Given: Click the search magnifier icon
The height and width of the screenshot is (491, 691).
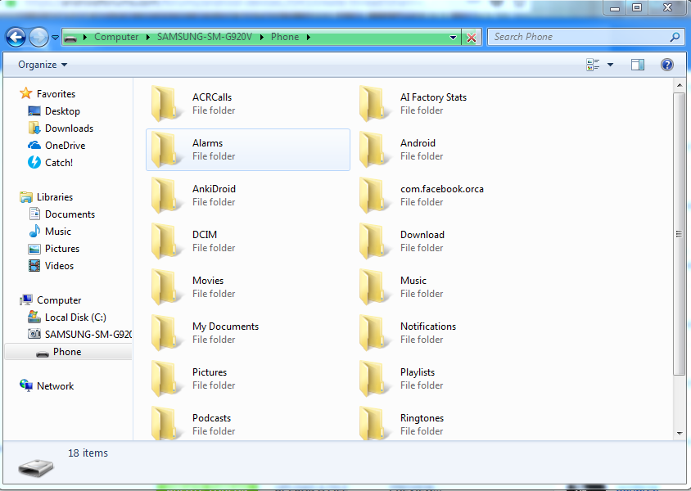Looking at the screenshot, I should [x=675, y=37].
